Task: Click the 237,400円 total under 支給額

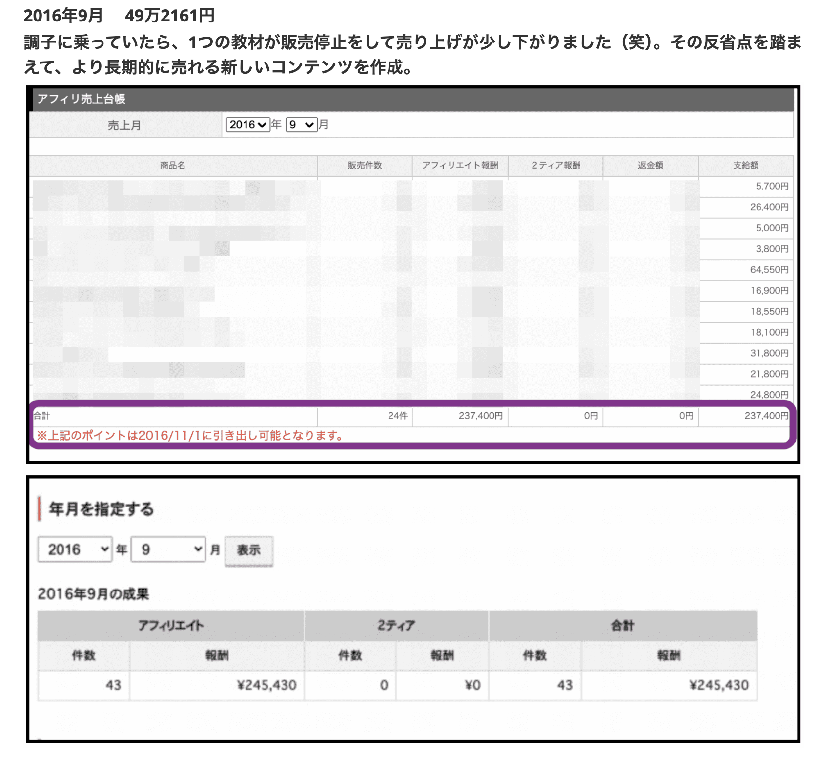Action: (x=766, y=416)
